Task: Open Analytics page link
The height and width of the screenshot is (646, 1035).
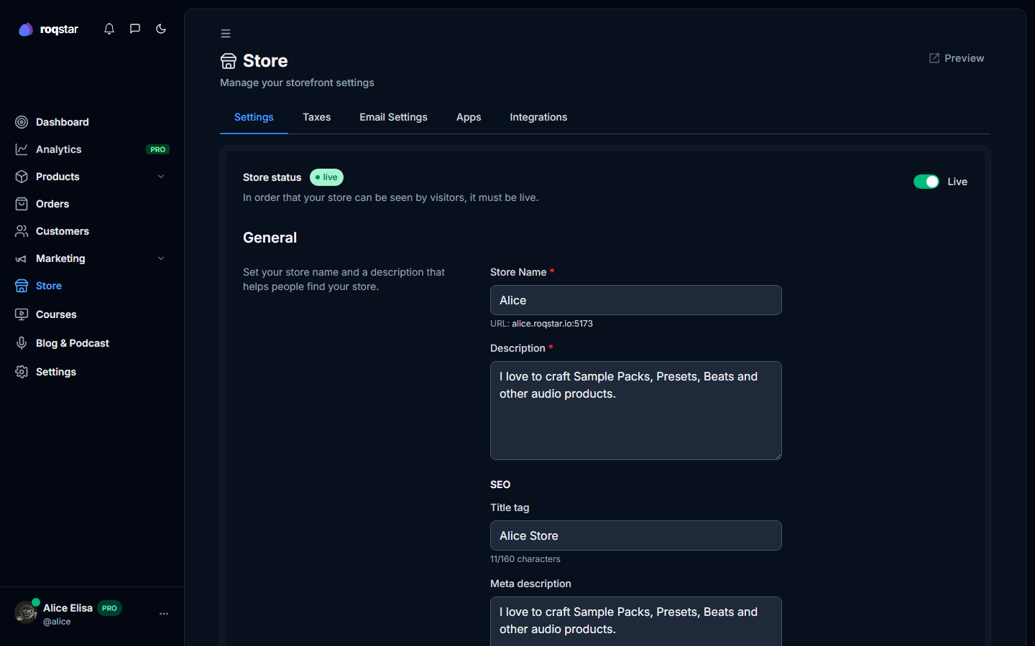Action: [91, 149]
